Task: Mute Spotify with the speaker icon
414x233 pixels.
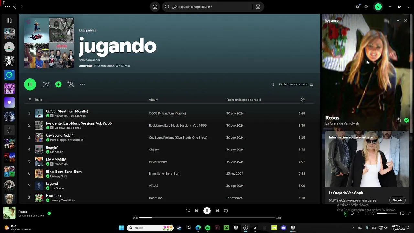Action: pyautogui.click(x=373, y=214)
